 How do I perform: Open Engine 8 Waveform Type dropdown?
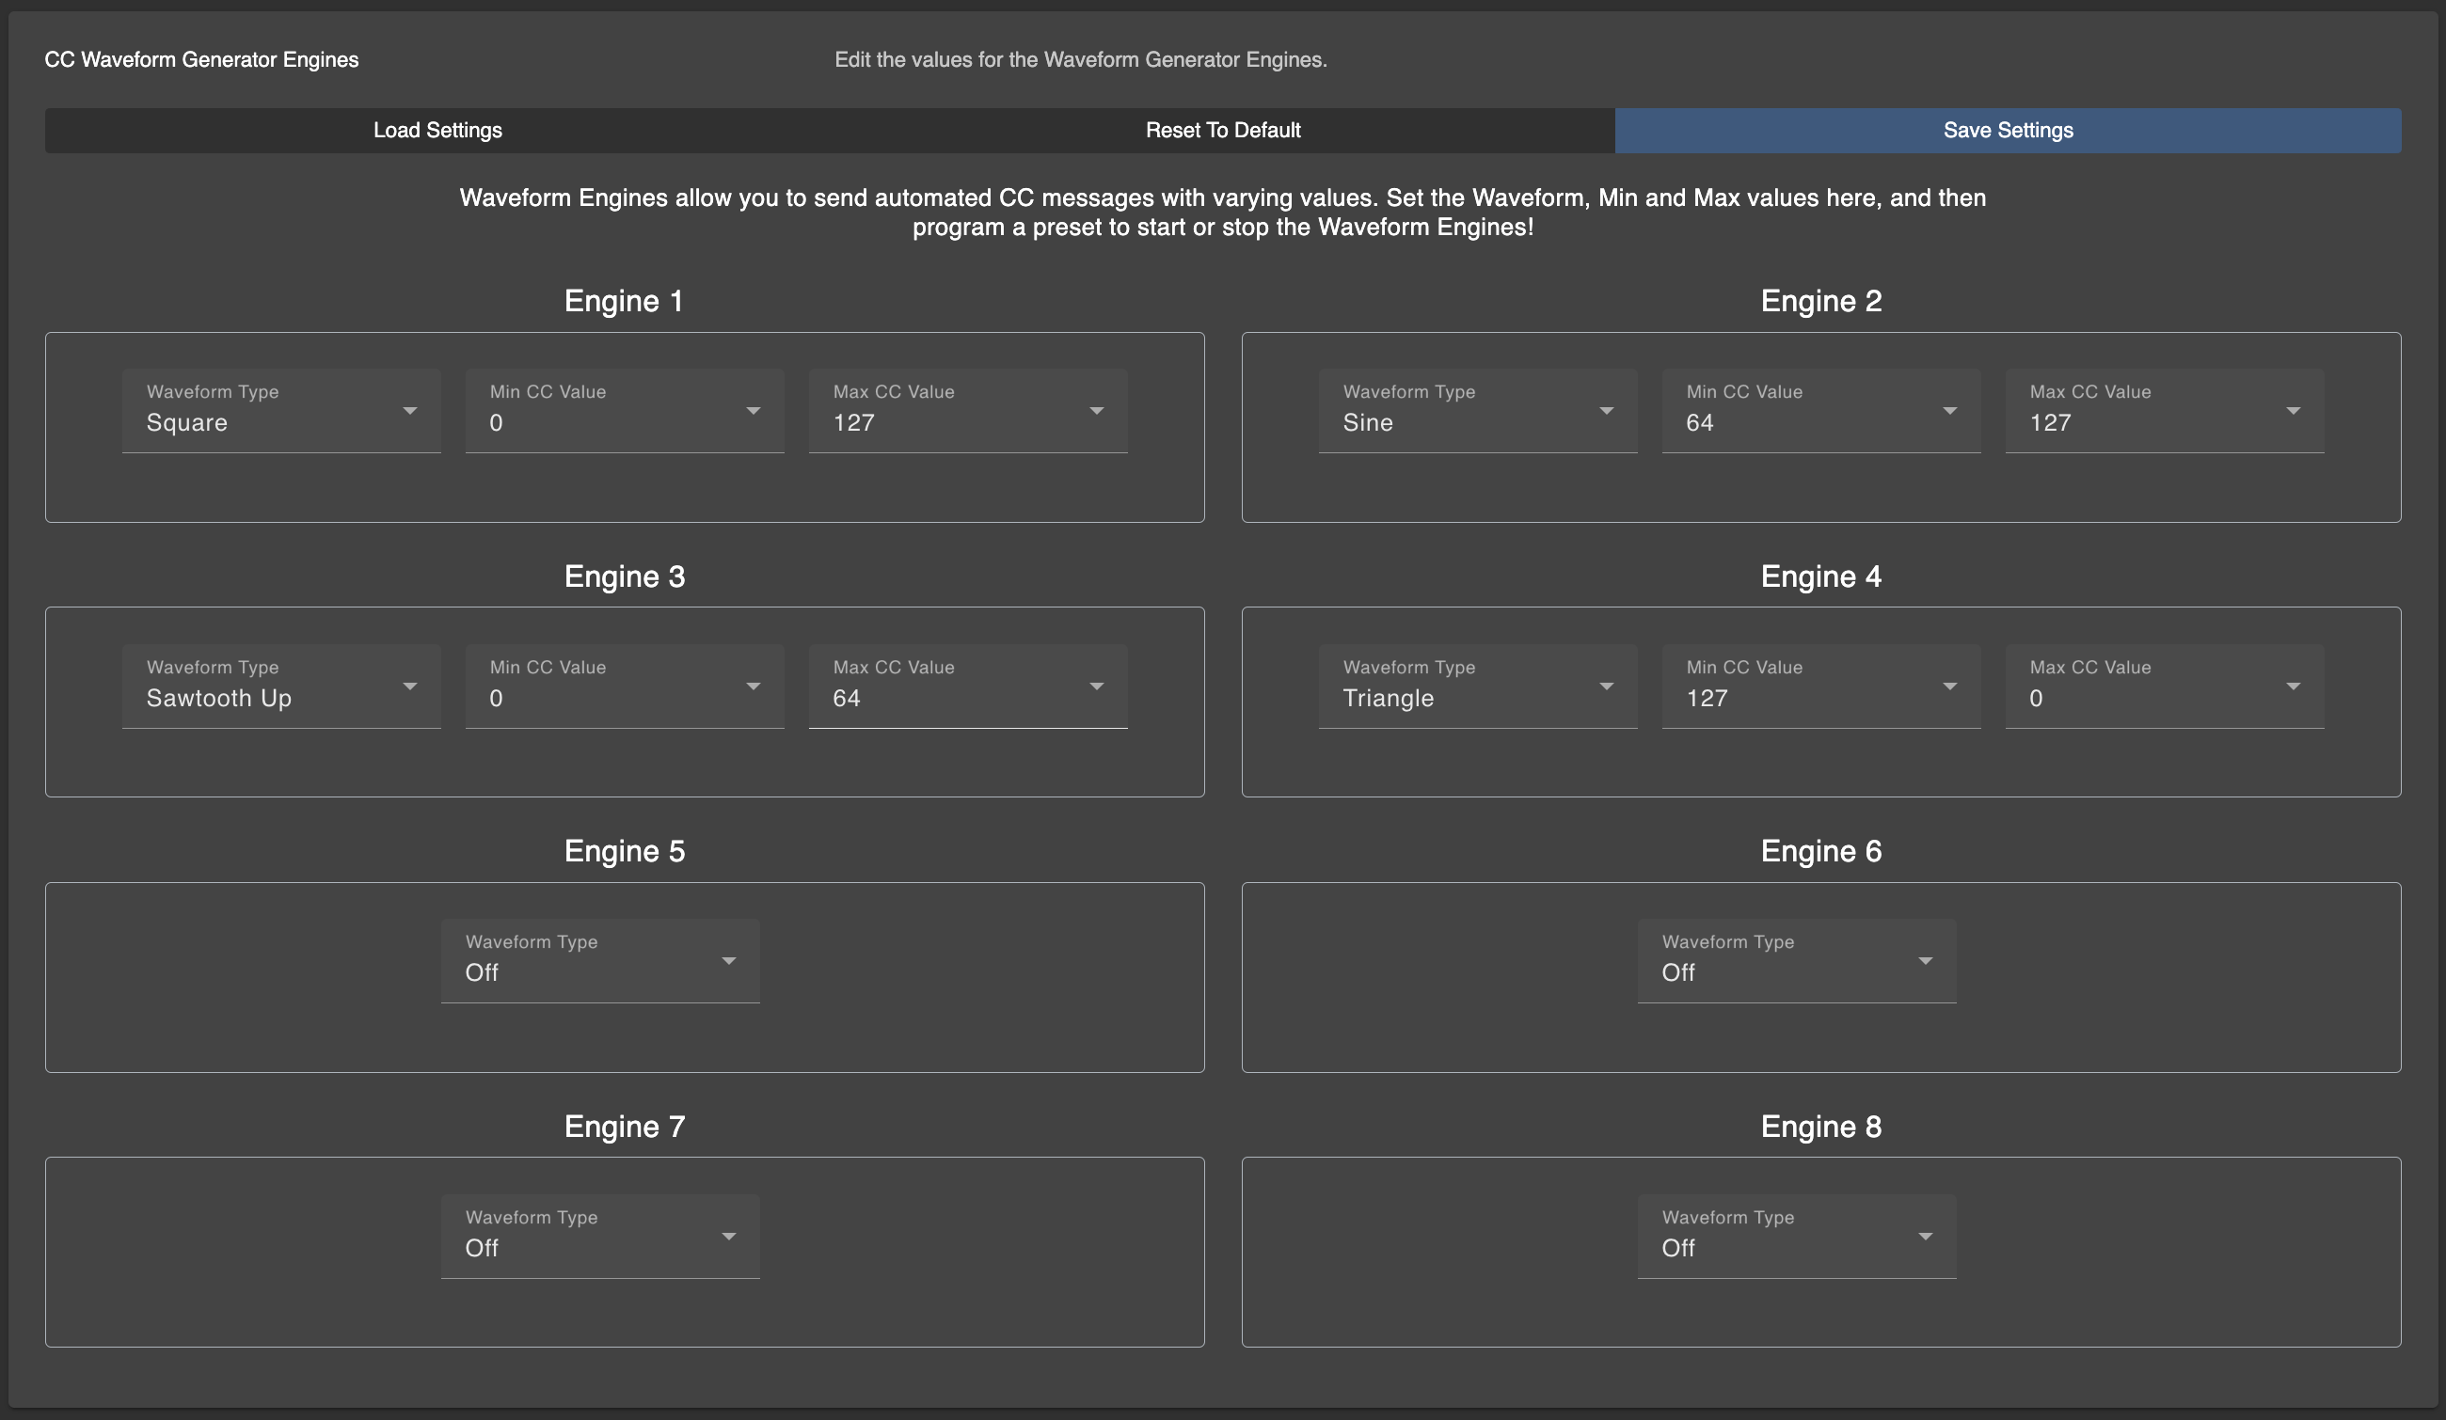tap(1796, 1236)
